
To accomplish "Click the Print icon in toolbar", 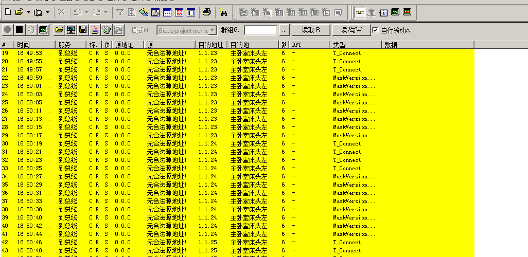I will point(206,12).
